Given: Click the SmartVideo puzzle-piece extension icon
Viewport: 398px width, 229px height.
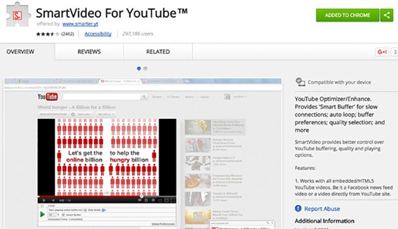Looking at the screenshot, I should pyautogui.click(x=18, y=15).
